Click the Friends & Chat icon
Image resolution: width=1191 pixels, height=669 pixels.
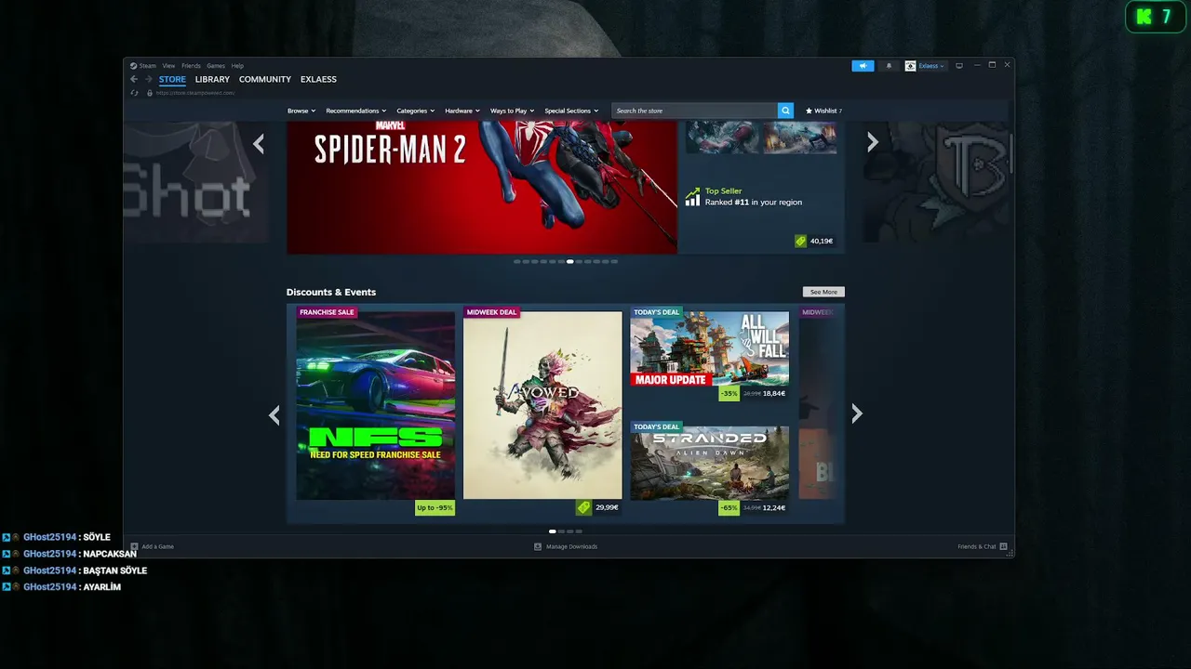click(1003, 546)
